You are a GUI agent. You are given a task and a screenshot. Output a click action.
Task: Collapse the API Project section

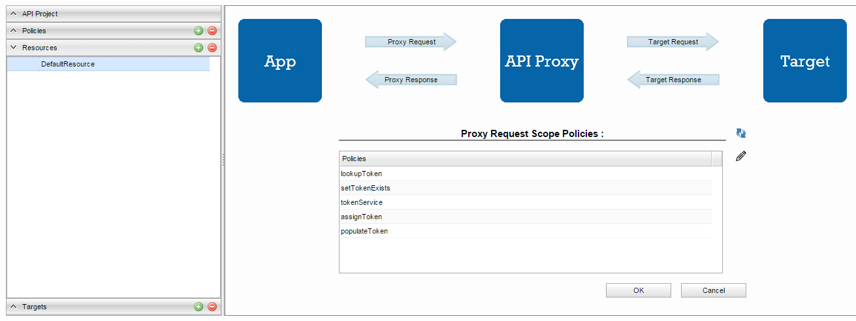click(x=14, y=14)
